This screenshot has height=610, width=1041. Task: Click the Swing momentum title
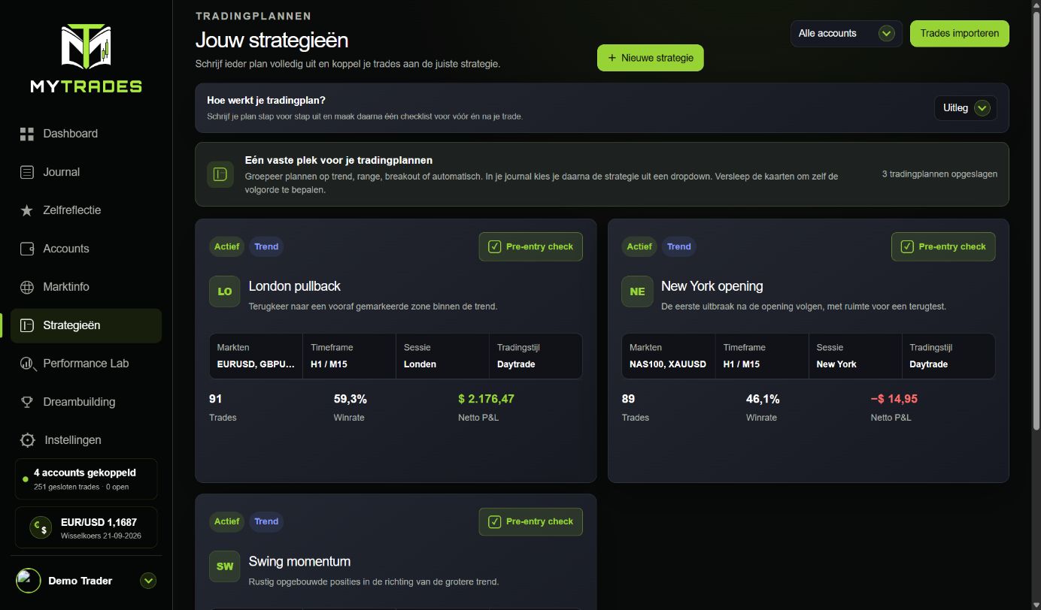click(299, 561)
